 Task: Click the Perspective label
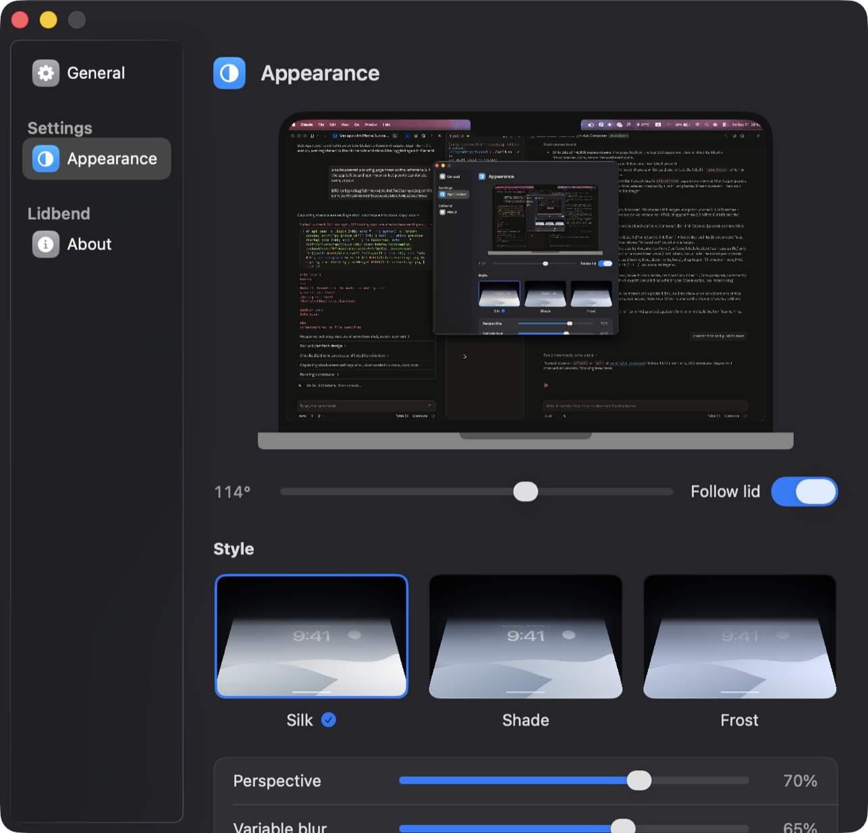(x=277, y=781)
